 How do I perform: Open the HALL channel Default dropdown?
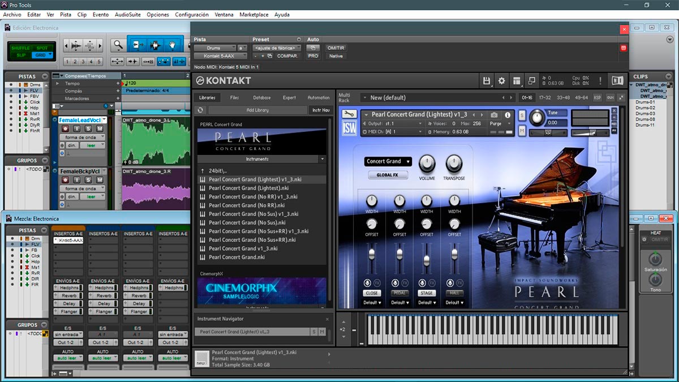[x=453, y=303]
